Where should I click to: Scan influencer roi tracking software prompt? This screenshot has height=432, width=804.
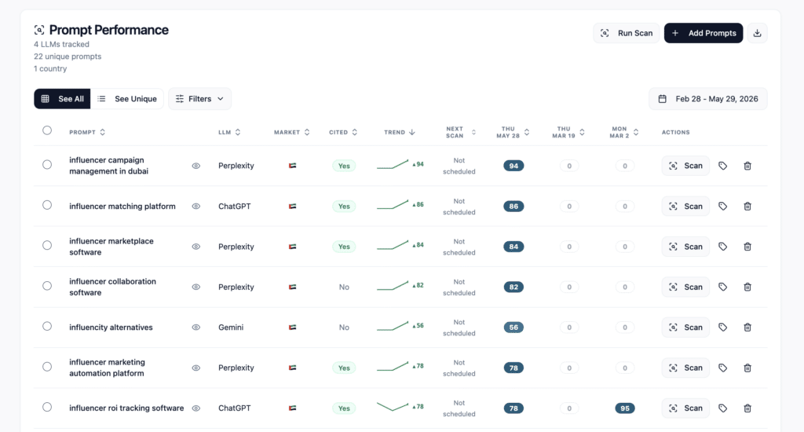pos(685,408)
